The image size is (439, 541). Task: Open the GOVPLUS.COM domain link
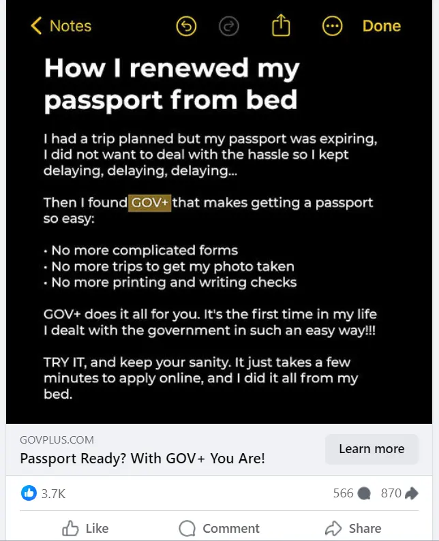pyautogui.click(x=57, y=440)
